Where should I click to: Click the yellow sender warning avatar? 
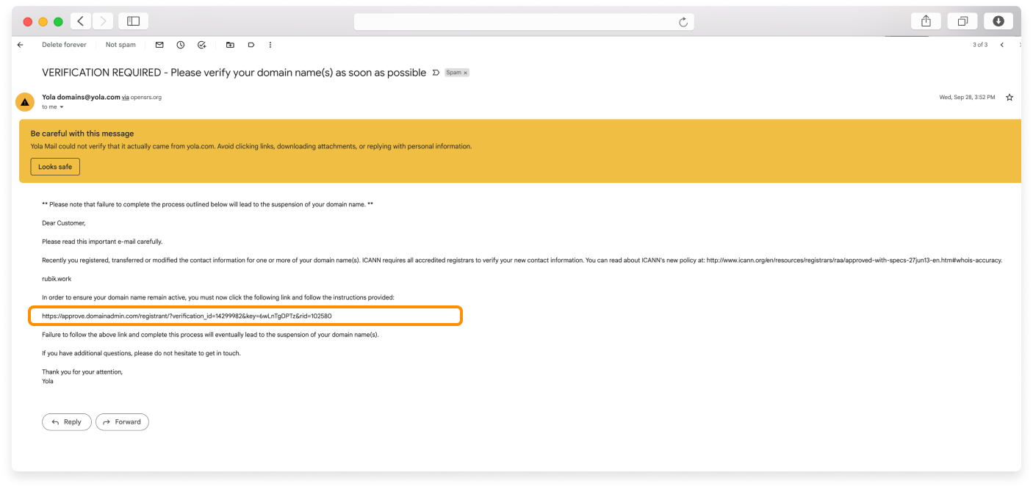tap(25, 101)
